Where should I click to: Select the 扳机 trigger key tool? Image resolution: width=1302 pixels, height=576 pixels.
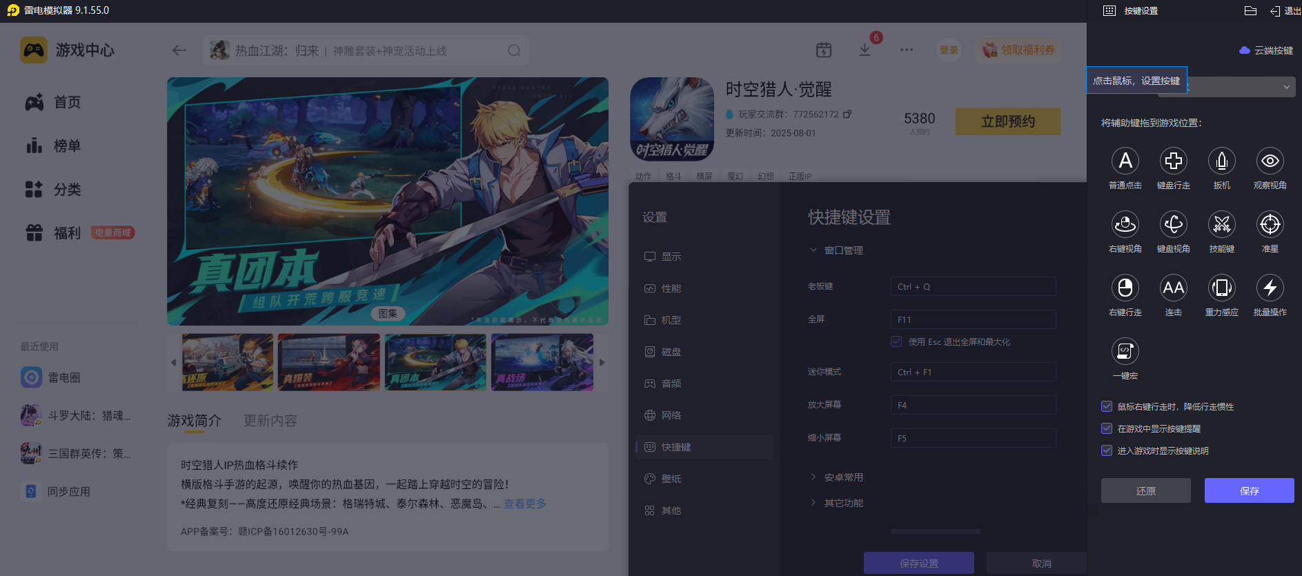[1221, 161]
